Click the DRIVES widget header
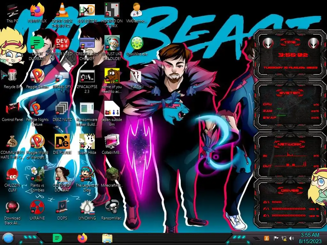The width and height of the screenshot is (327, 245). (x=289, y=190)
